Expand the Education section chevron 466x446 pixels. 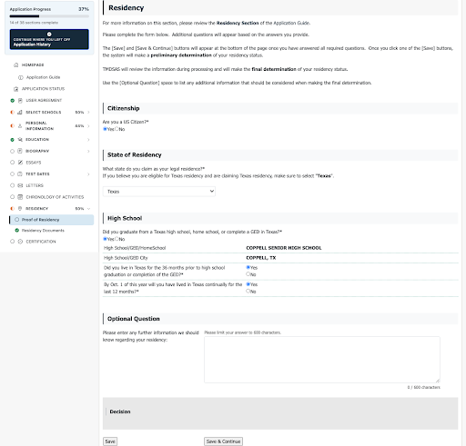88,140
